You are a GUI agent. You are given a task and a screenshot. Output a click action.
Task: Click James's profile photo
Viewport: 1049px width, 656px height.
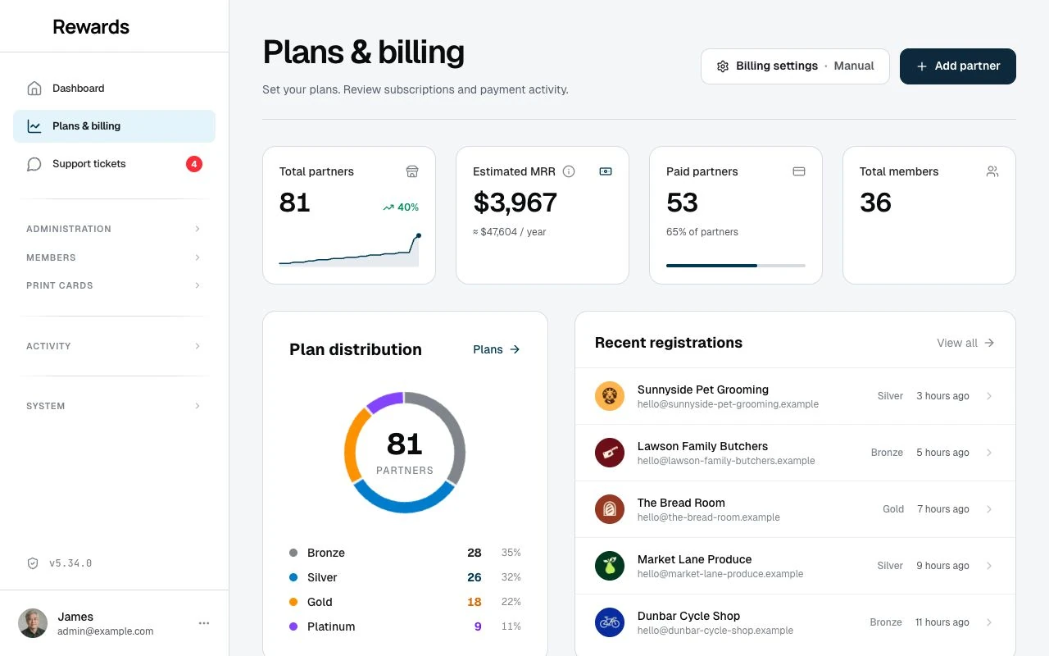[33, 623]
